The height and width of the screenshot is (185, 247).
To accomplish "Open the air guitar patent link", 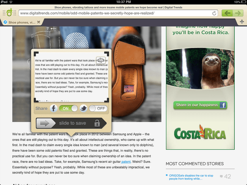I will 126,162.
